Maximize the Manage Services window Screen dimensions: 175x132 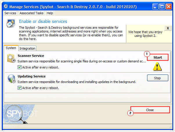tap(162, 7)
